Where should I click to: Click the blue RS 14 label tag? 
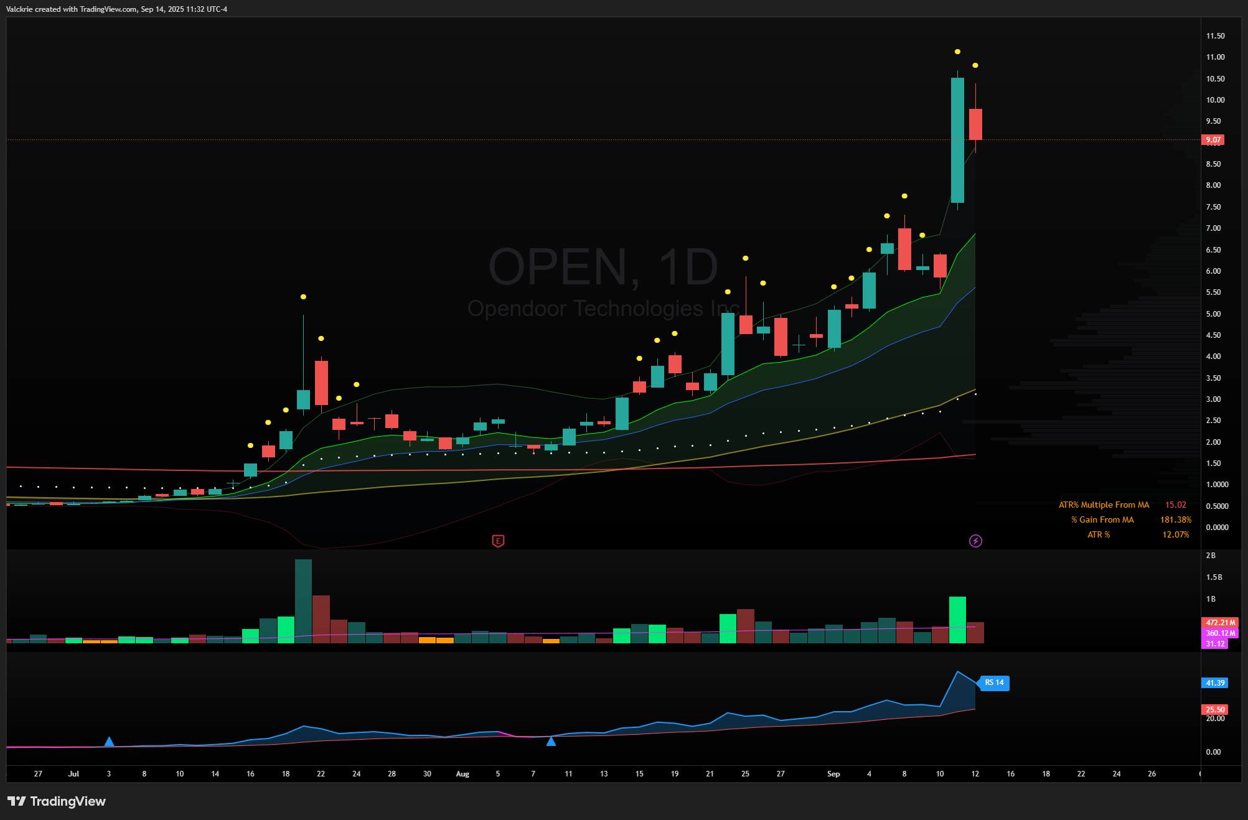[994, 683]
